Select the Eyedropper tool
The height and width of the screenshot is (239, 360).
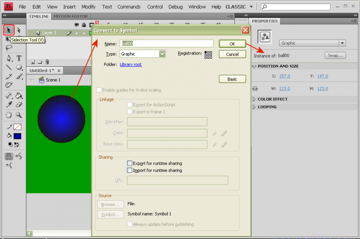click(9, 105)
